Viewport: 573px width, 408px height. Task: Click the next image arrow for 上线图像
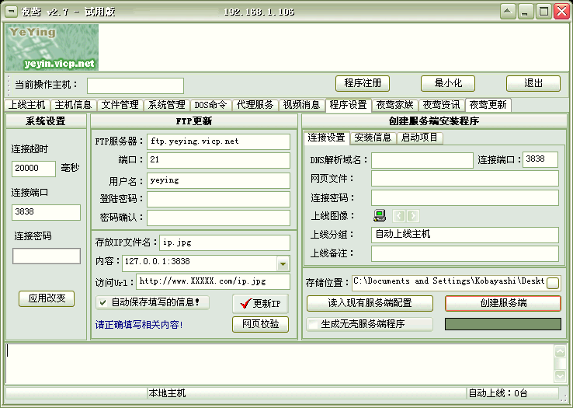[x=412, y=216]
